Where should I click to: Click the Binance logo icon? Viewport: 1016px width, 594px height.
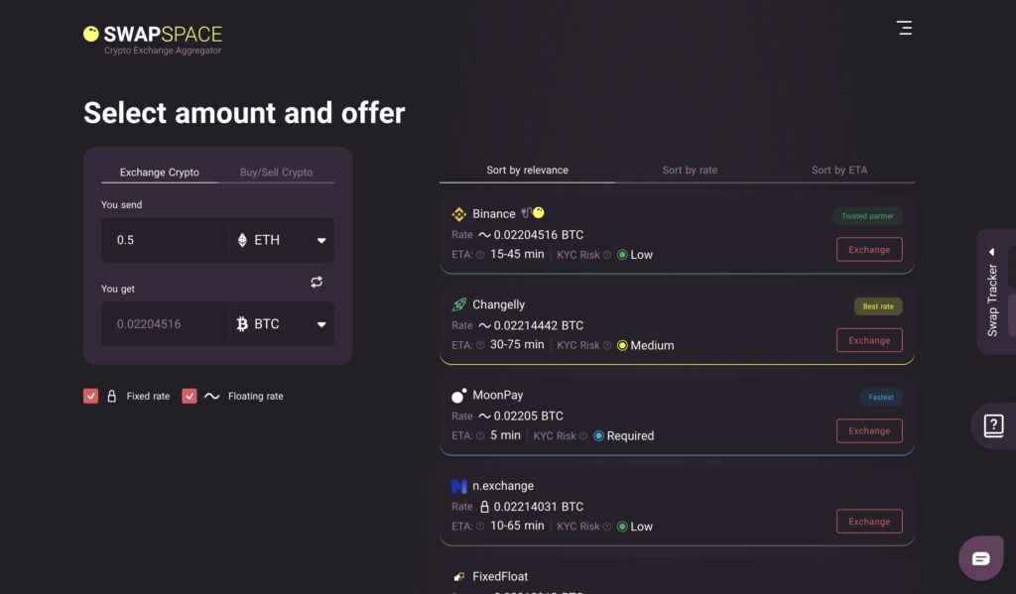(458, 214)
